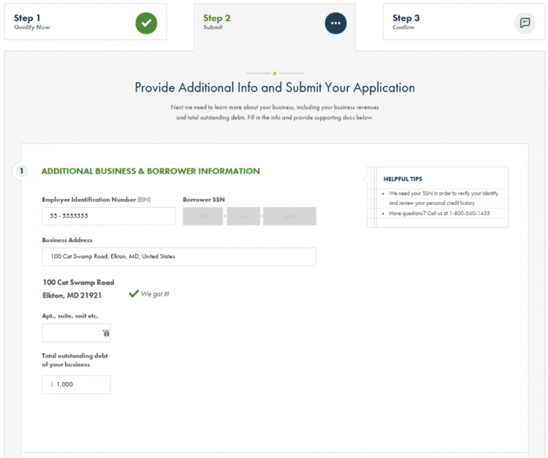The image size is (548, 458).
Task: Focus the Apt., suite, unit input
Action: [72, 333]
